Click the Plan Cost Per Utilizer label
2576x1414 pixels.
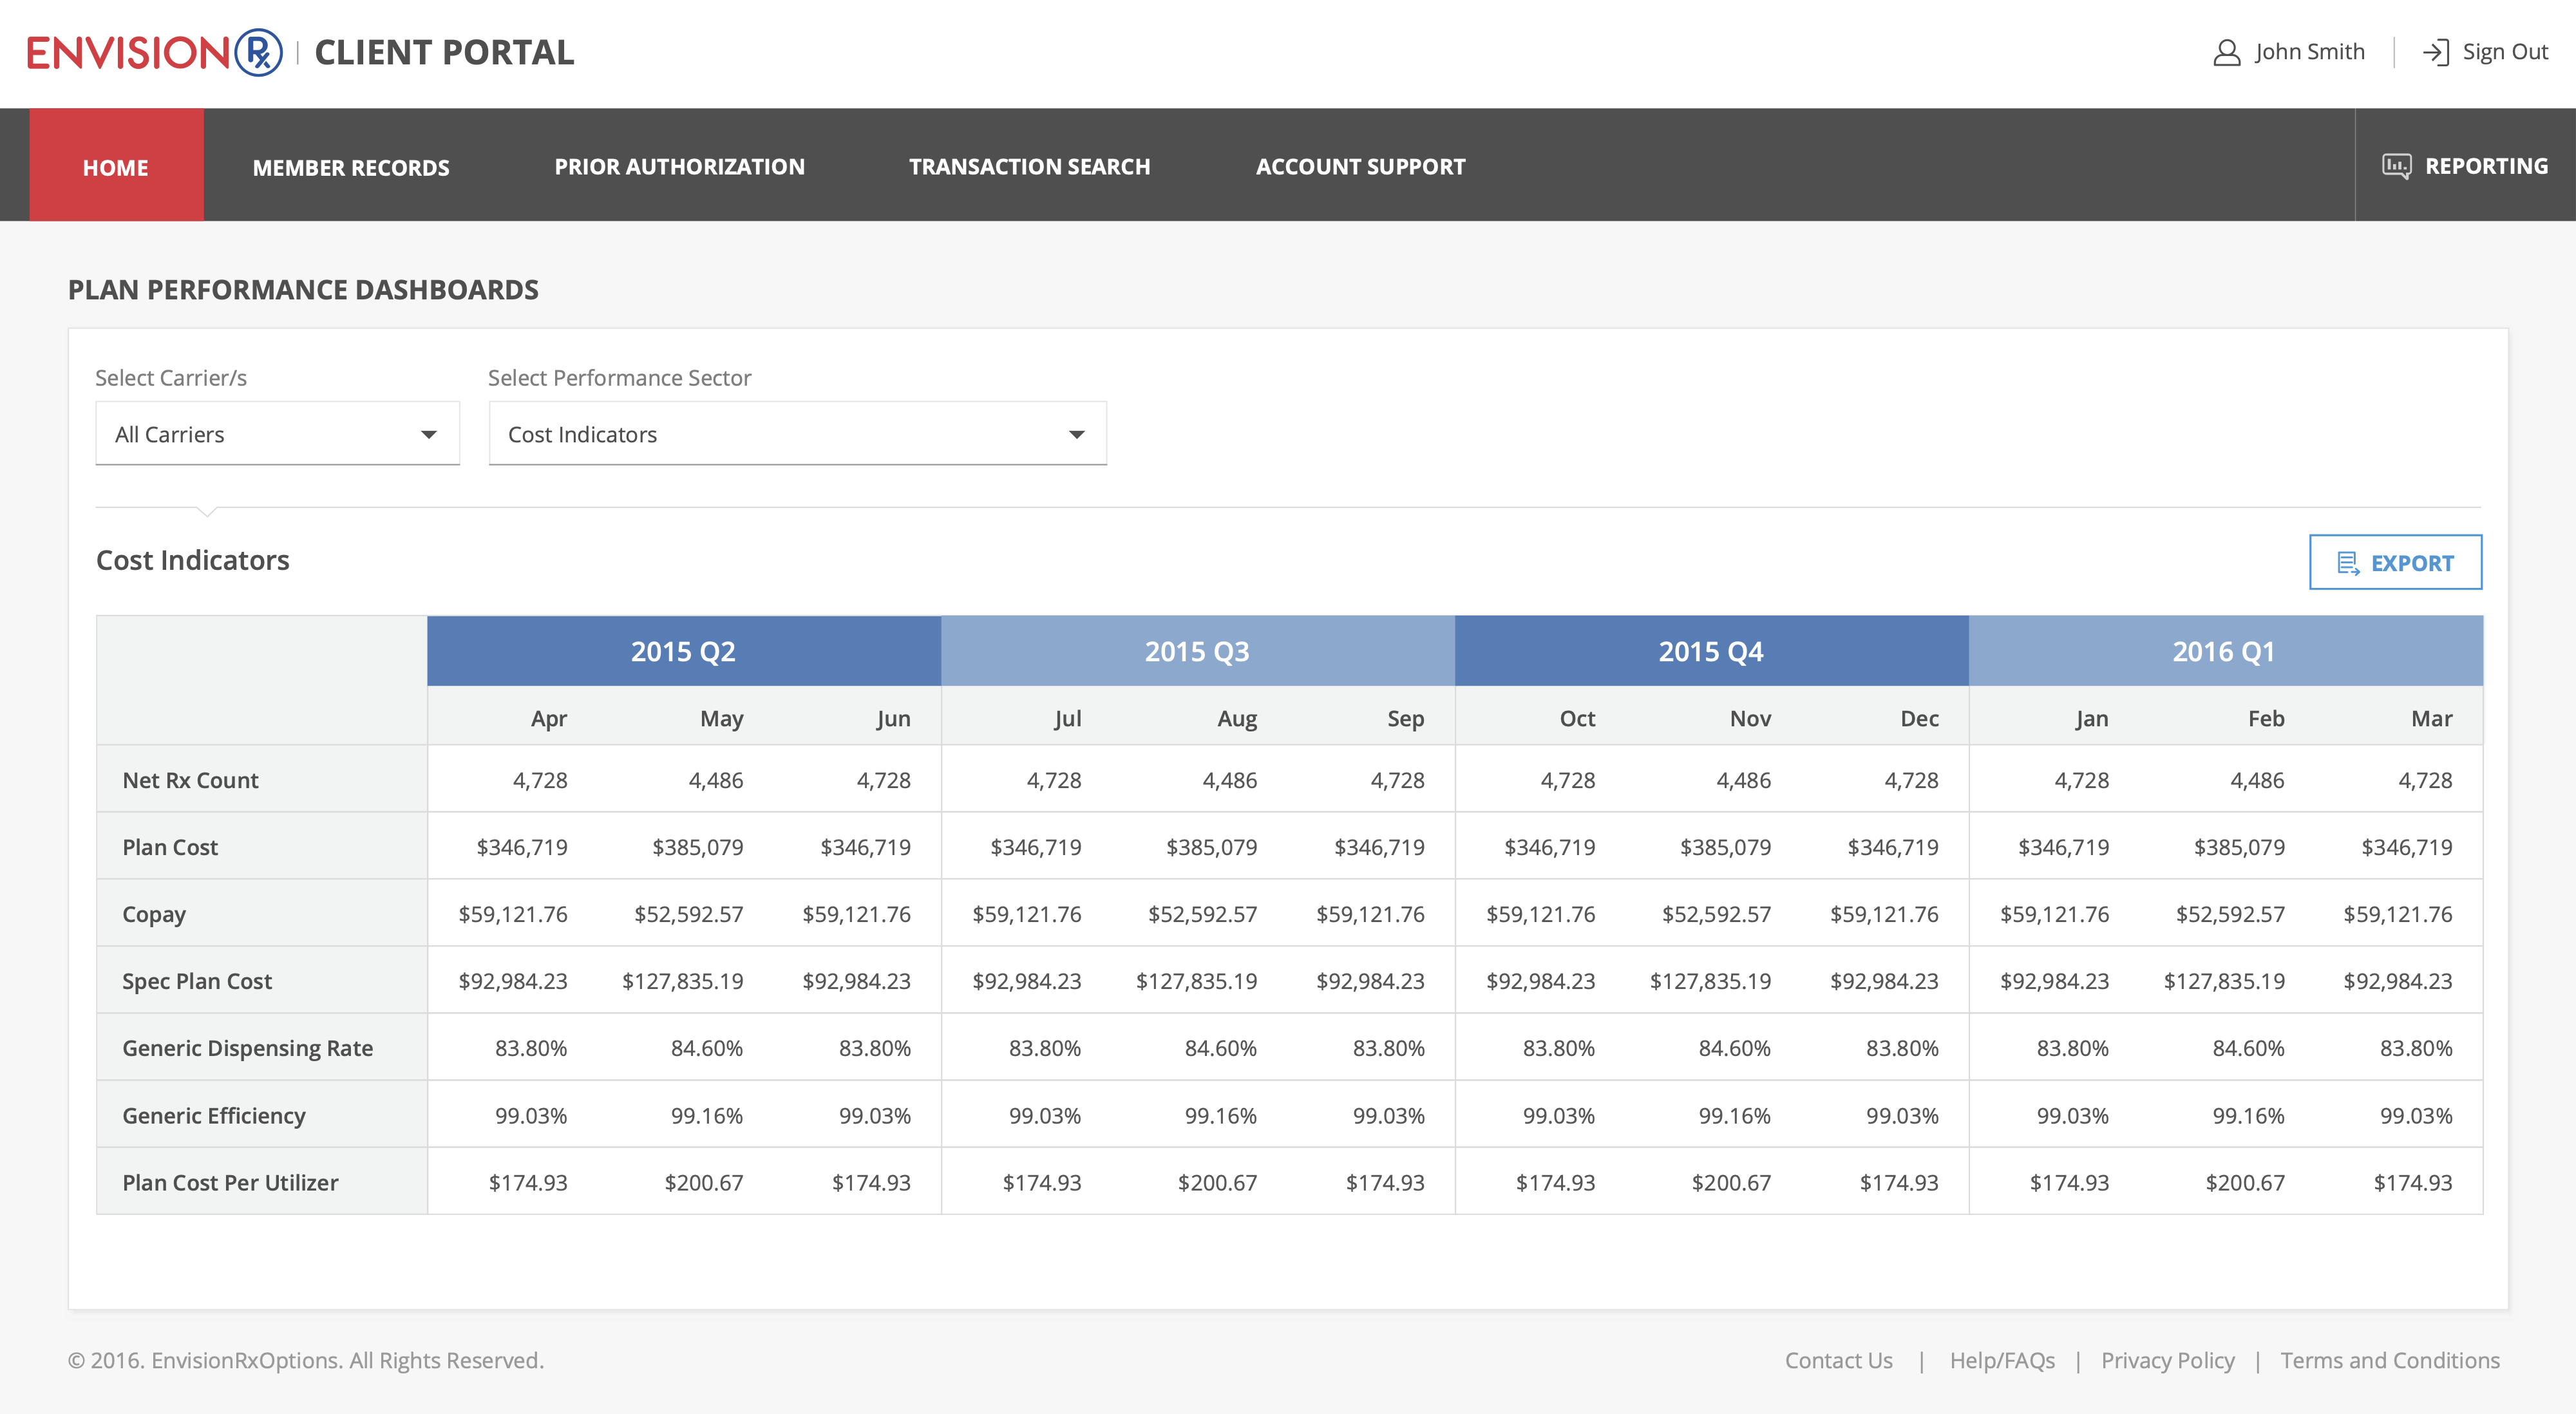pyautogui.click(x=230, y=1182)
